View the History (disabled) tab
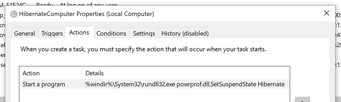The height and width of the screenshot is (102, 341). pyautogui.click(x=185, y=33)
